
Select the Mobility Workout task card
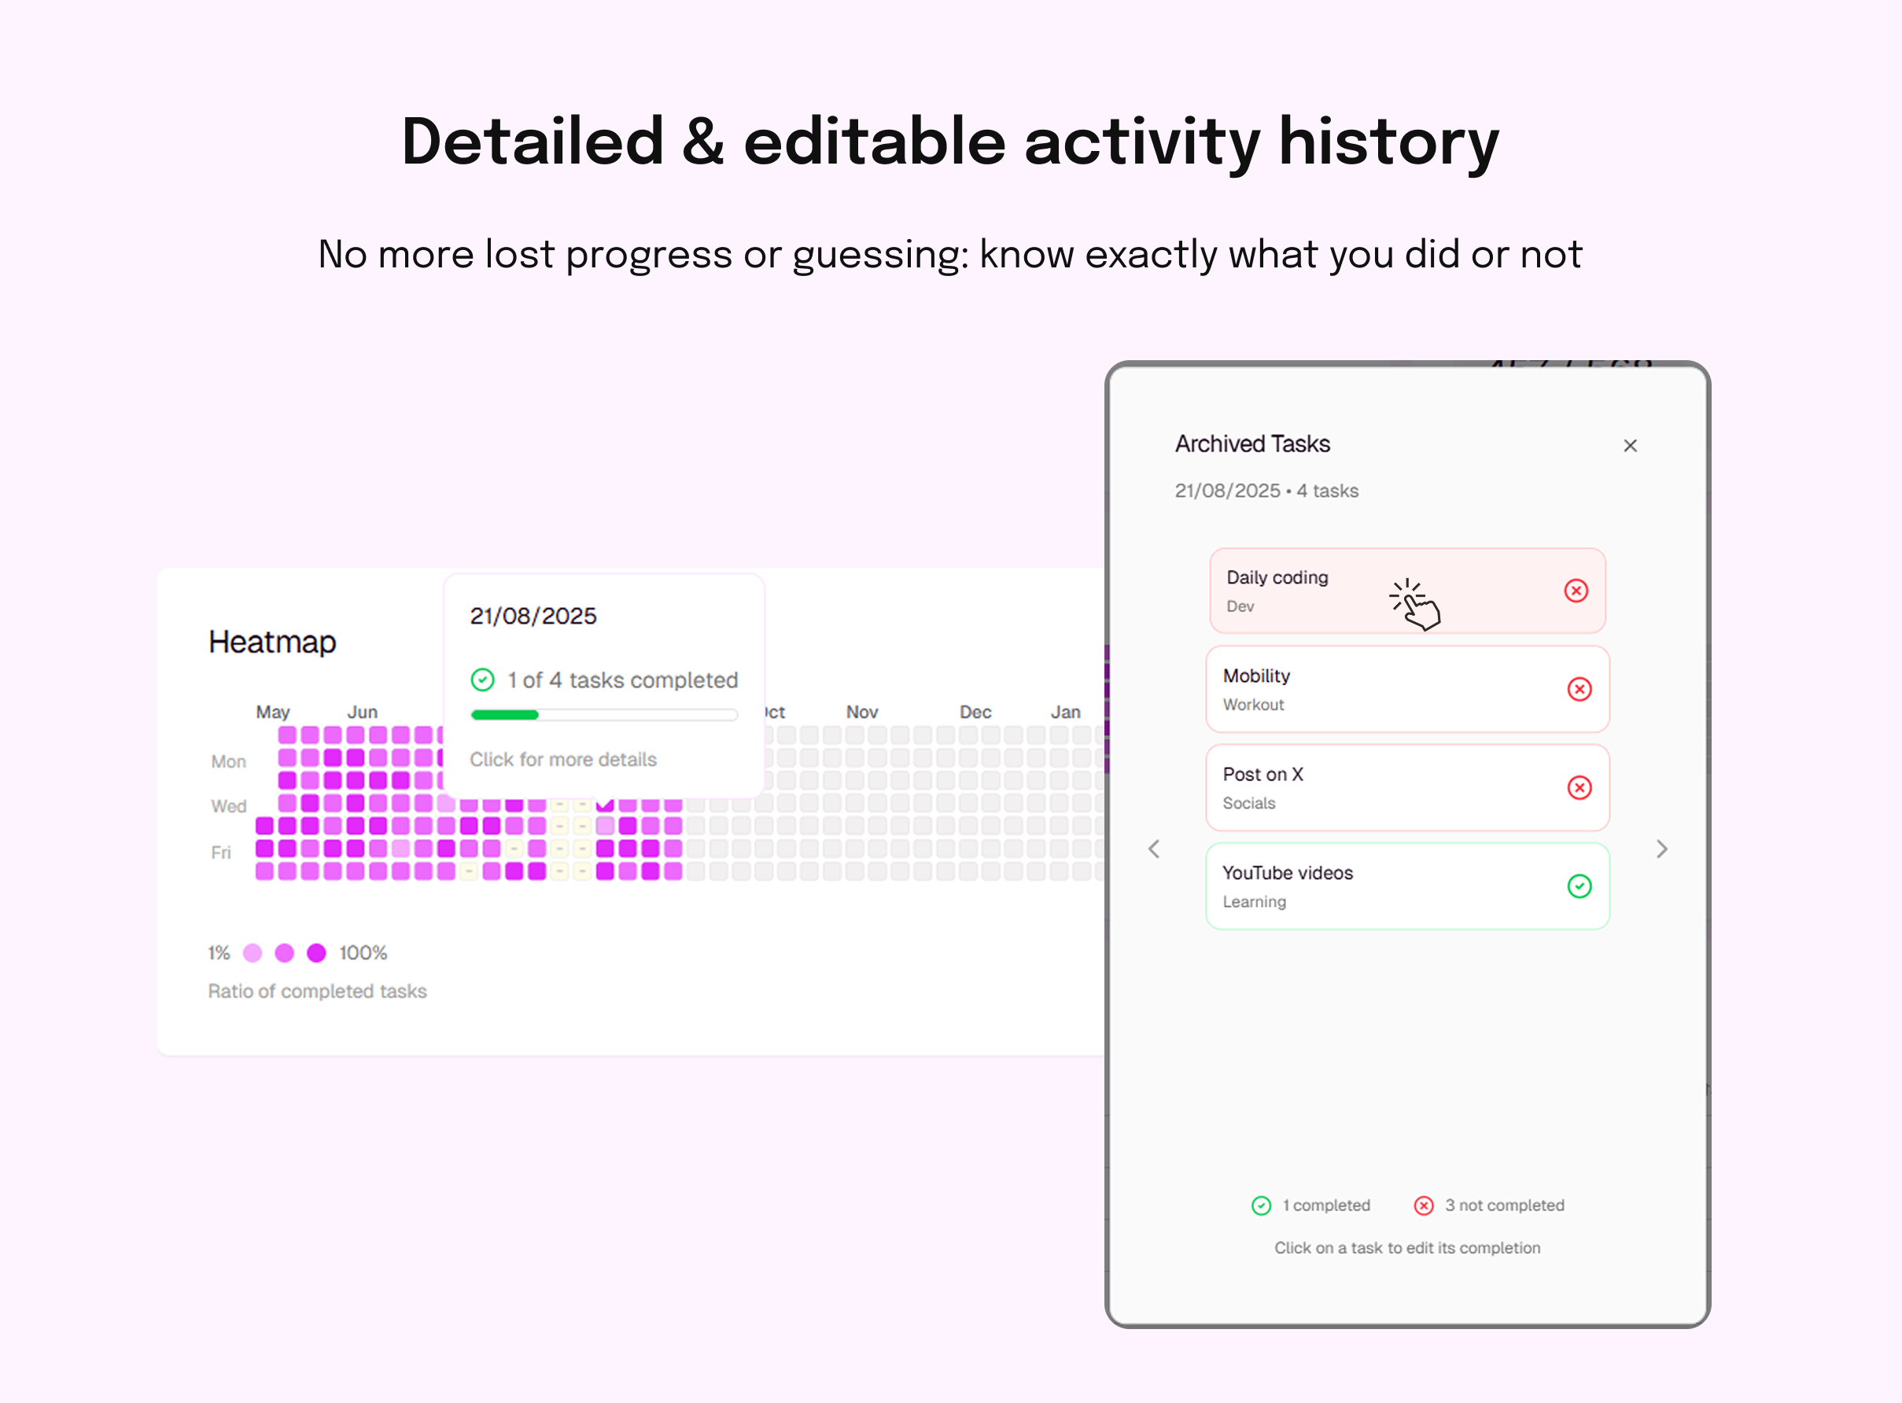pyautogui.click(x=1359, y=690)
